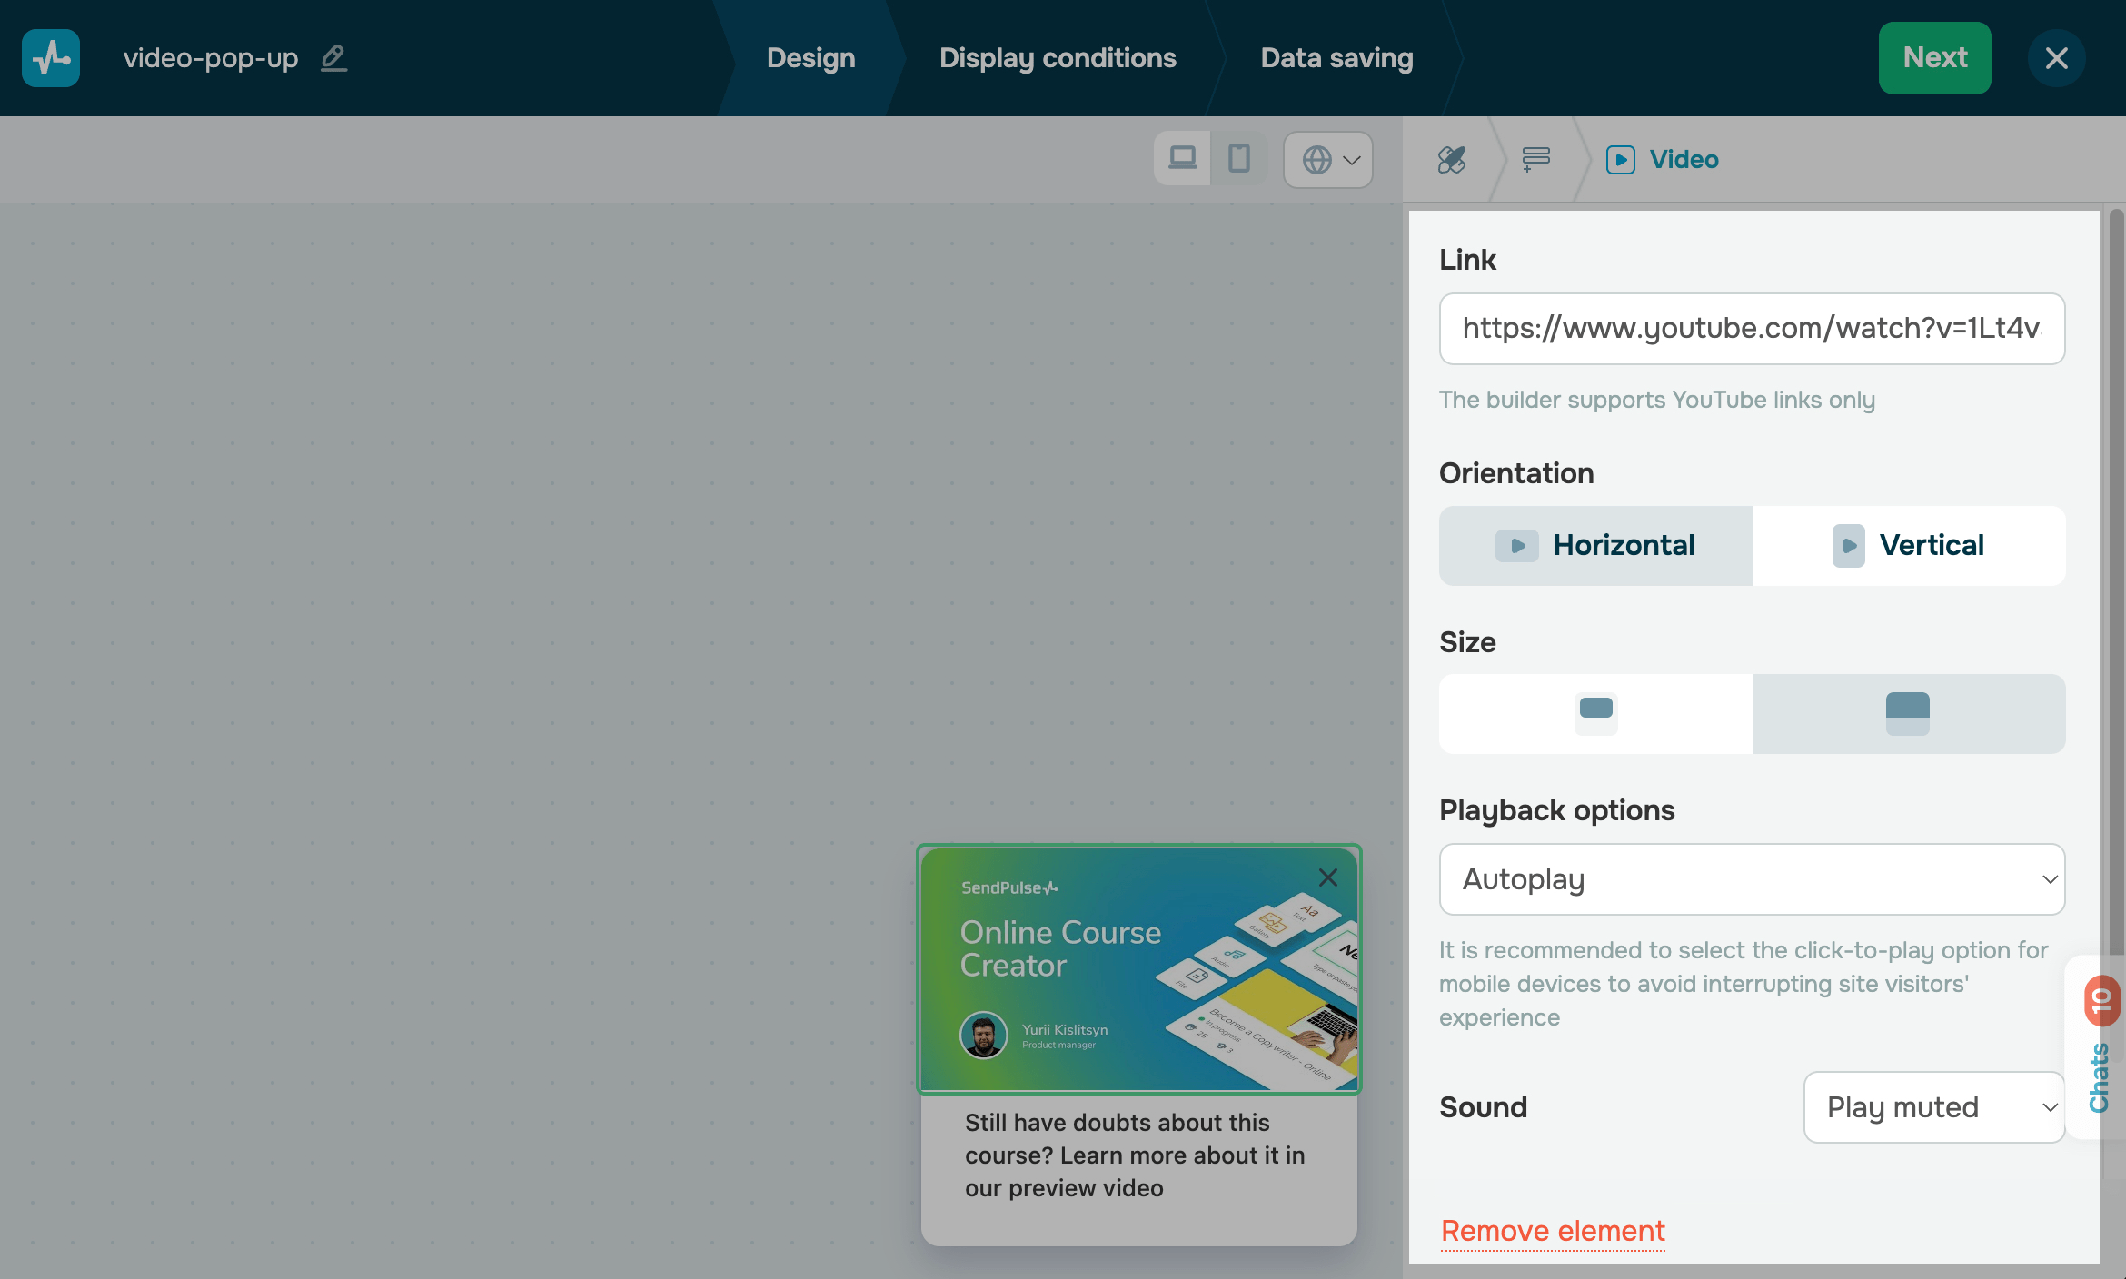
Task: Open the elements list breadcrumb icon
Action: coord(1535,160)
